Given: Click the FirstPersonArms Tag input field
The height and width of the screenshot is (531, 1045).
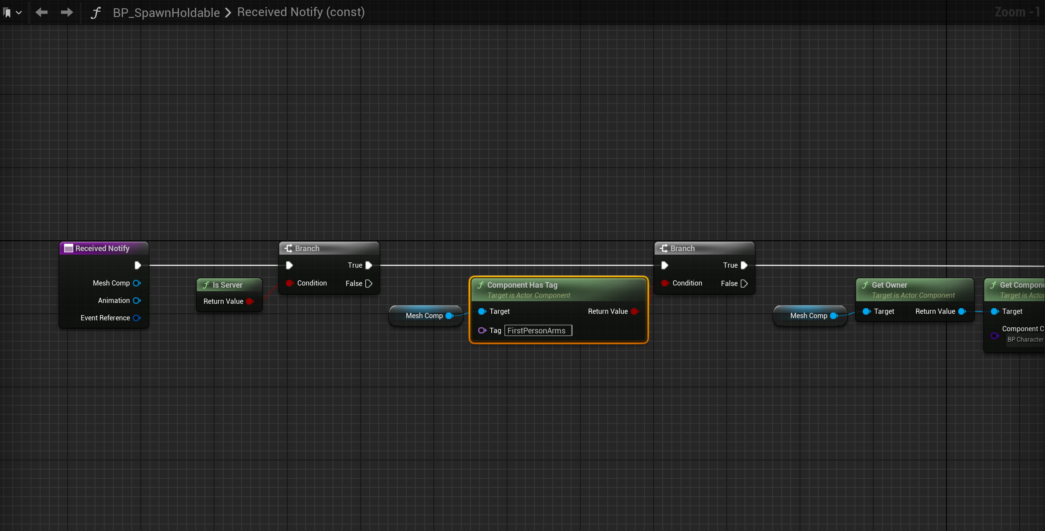Looking at the screenshot, I should click(538, 330).
